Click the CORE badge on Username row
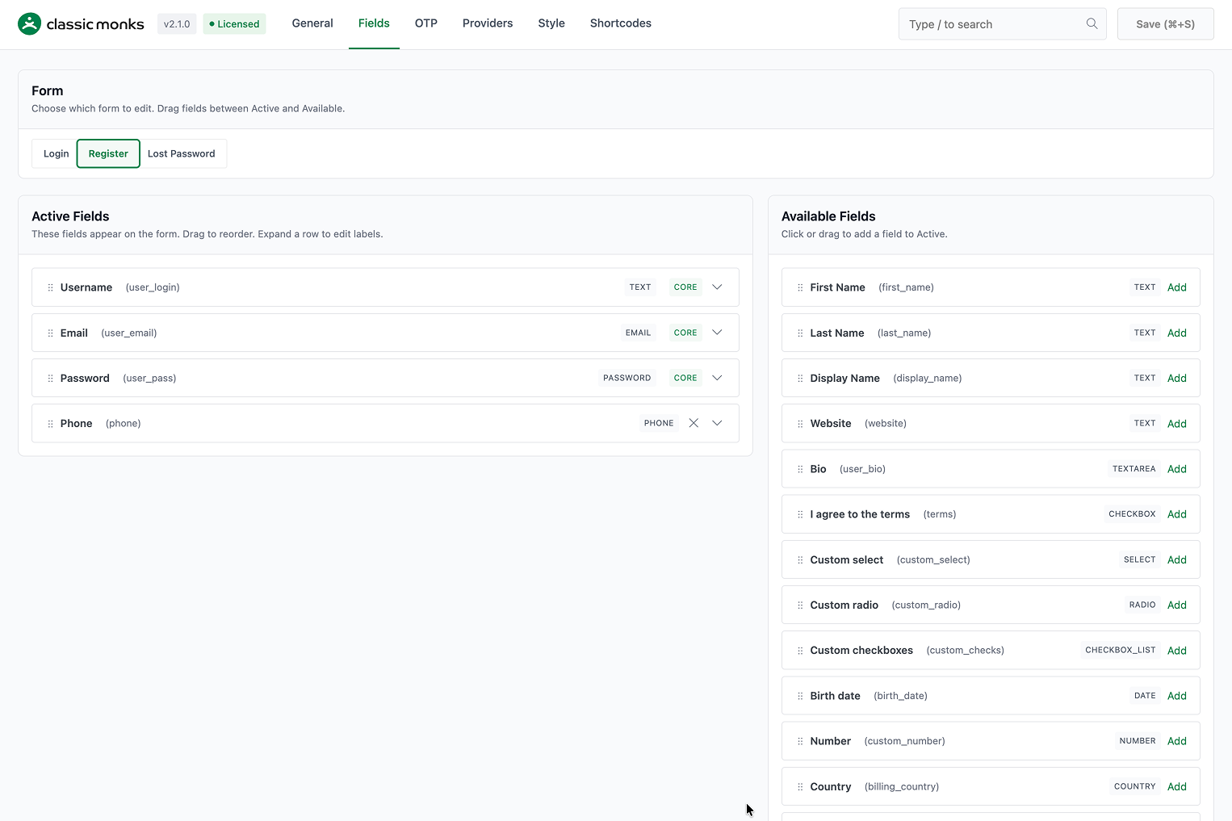1232x821 pixels. (685, 287)
